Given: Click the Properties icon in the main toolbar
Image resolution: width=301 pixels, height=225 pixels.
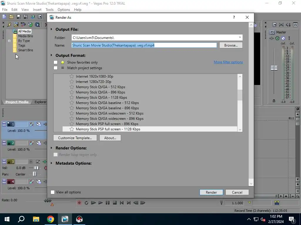Looking at the screenshot, I should (x=40, y=17).
